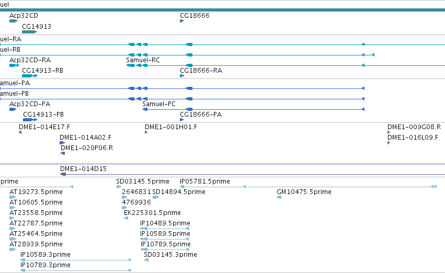Select the CG18666-RA transcript label
Screen dimensions: 445x273
[201, 71]
